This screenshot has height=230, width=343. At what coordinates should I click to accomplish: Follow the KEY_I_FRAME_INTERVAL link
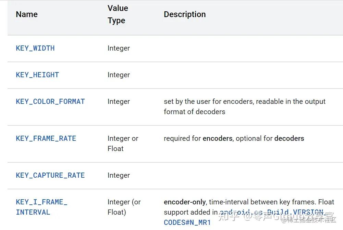pos(41,207)
